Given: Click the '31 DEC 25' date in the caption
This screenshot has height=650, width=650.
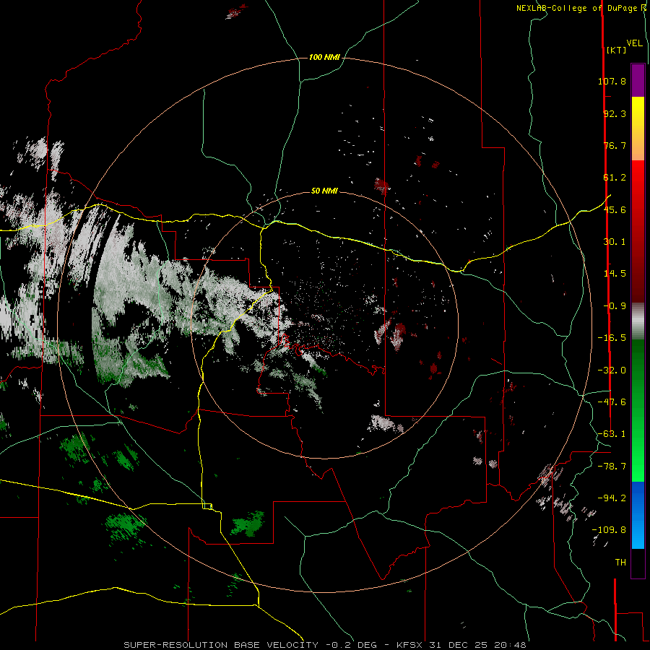Looking at the screenshot, I should coord(460,645).
